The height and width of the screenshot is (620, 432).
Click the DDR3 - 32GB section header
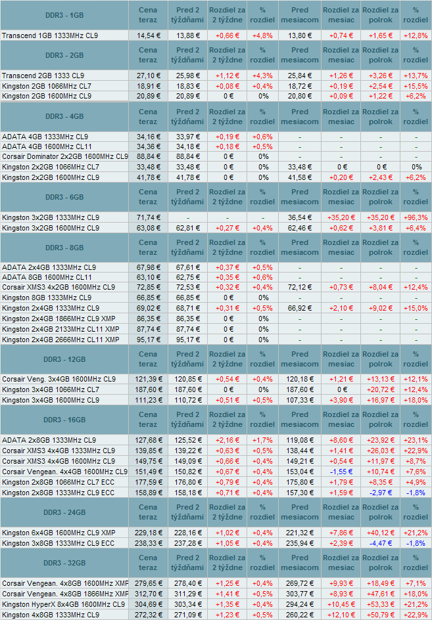click(x=64, y=563)
